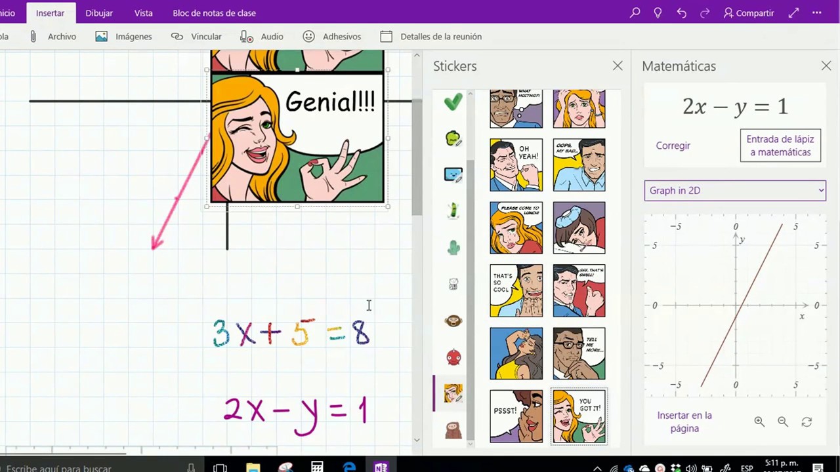Screen dimensions: 840x472
Task: Zoom in on the graph
Action: point(759,422)
